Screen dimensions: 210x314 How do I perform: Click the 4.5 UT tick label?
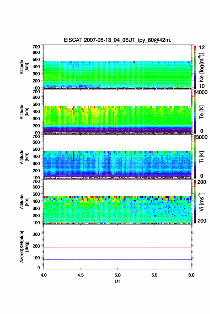click(80, 275)
